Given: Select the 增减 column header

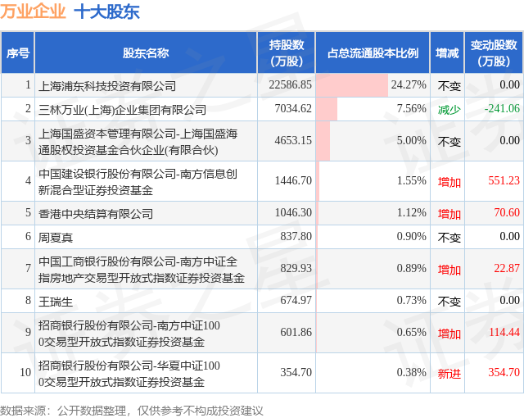Looking at the screenshot, I should tap(447, 52).
